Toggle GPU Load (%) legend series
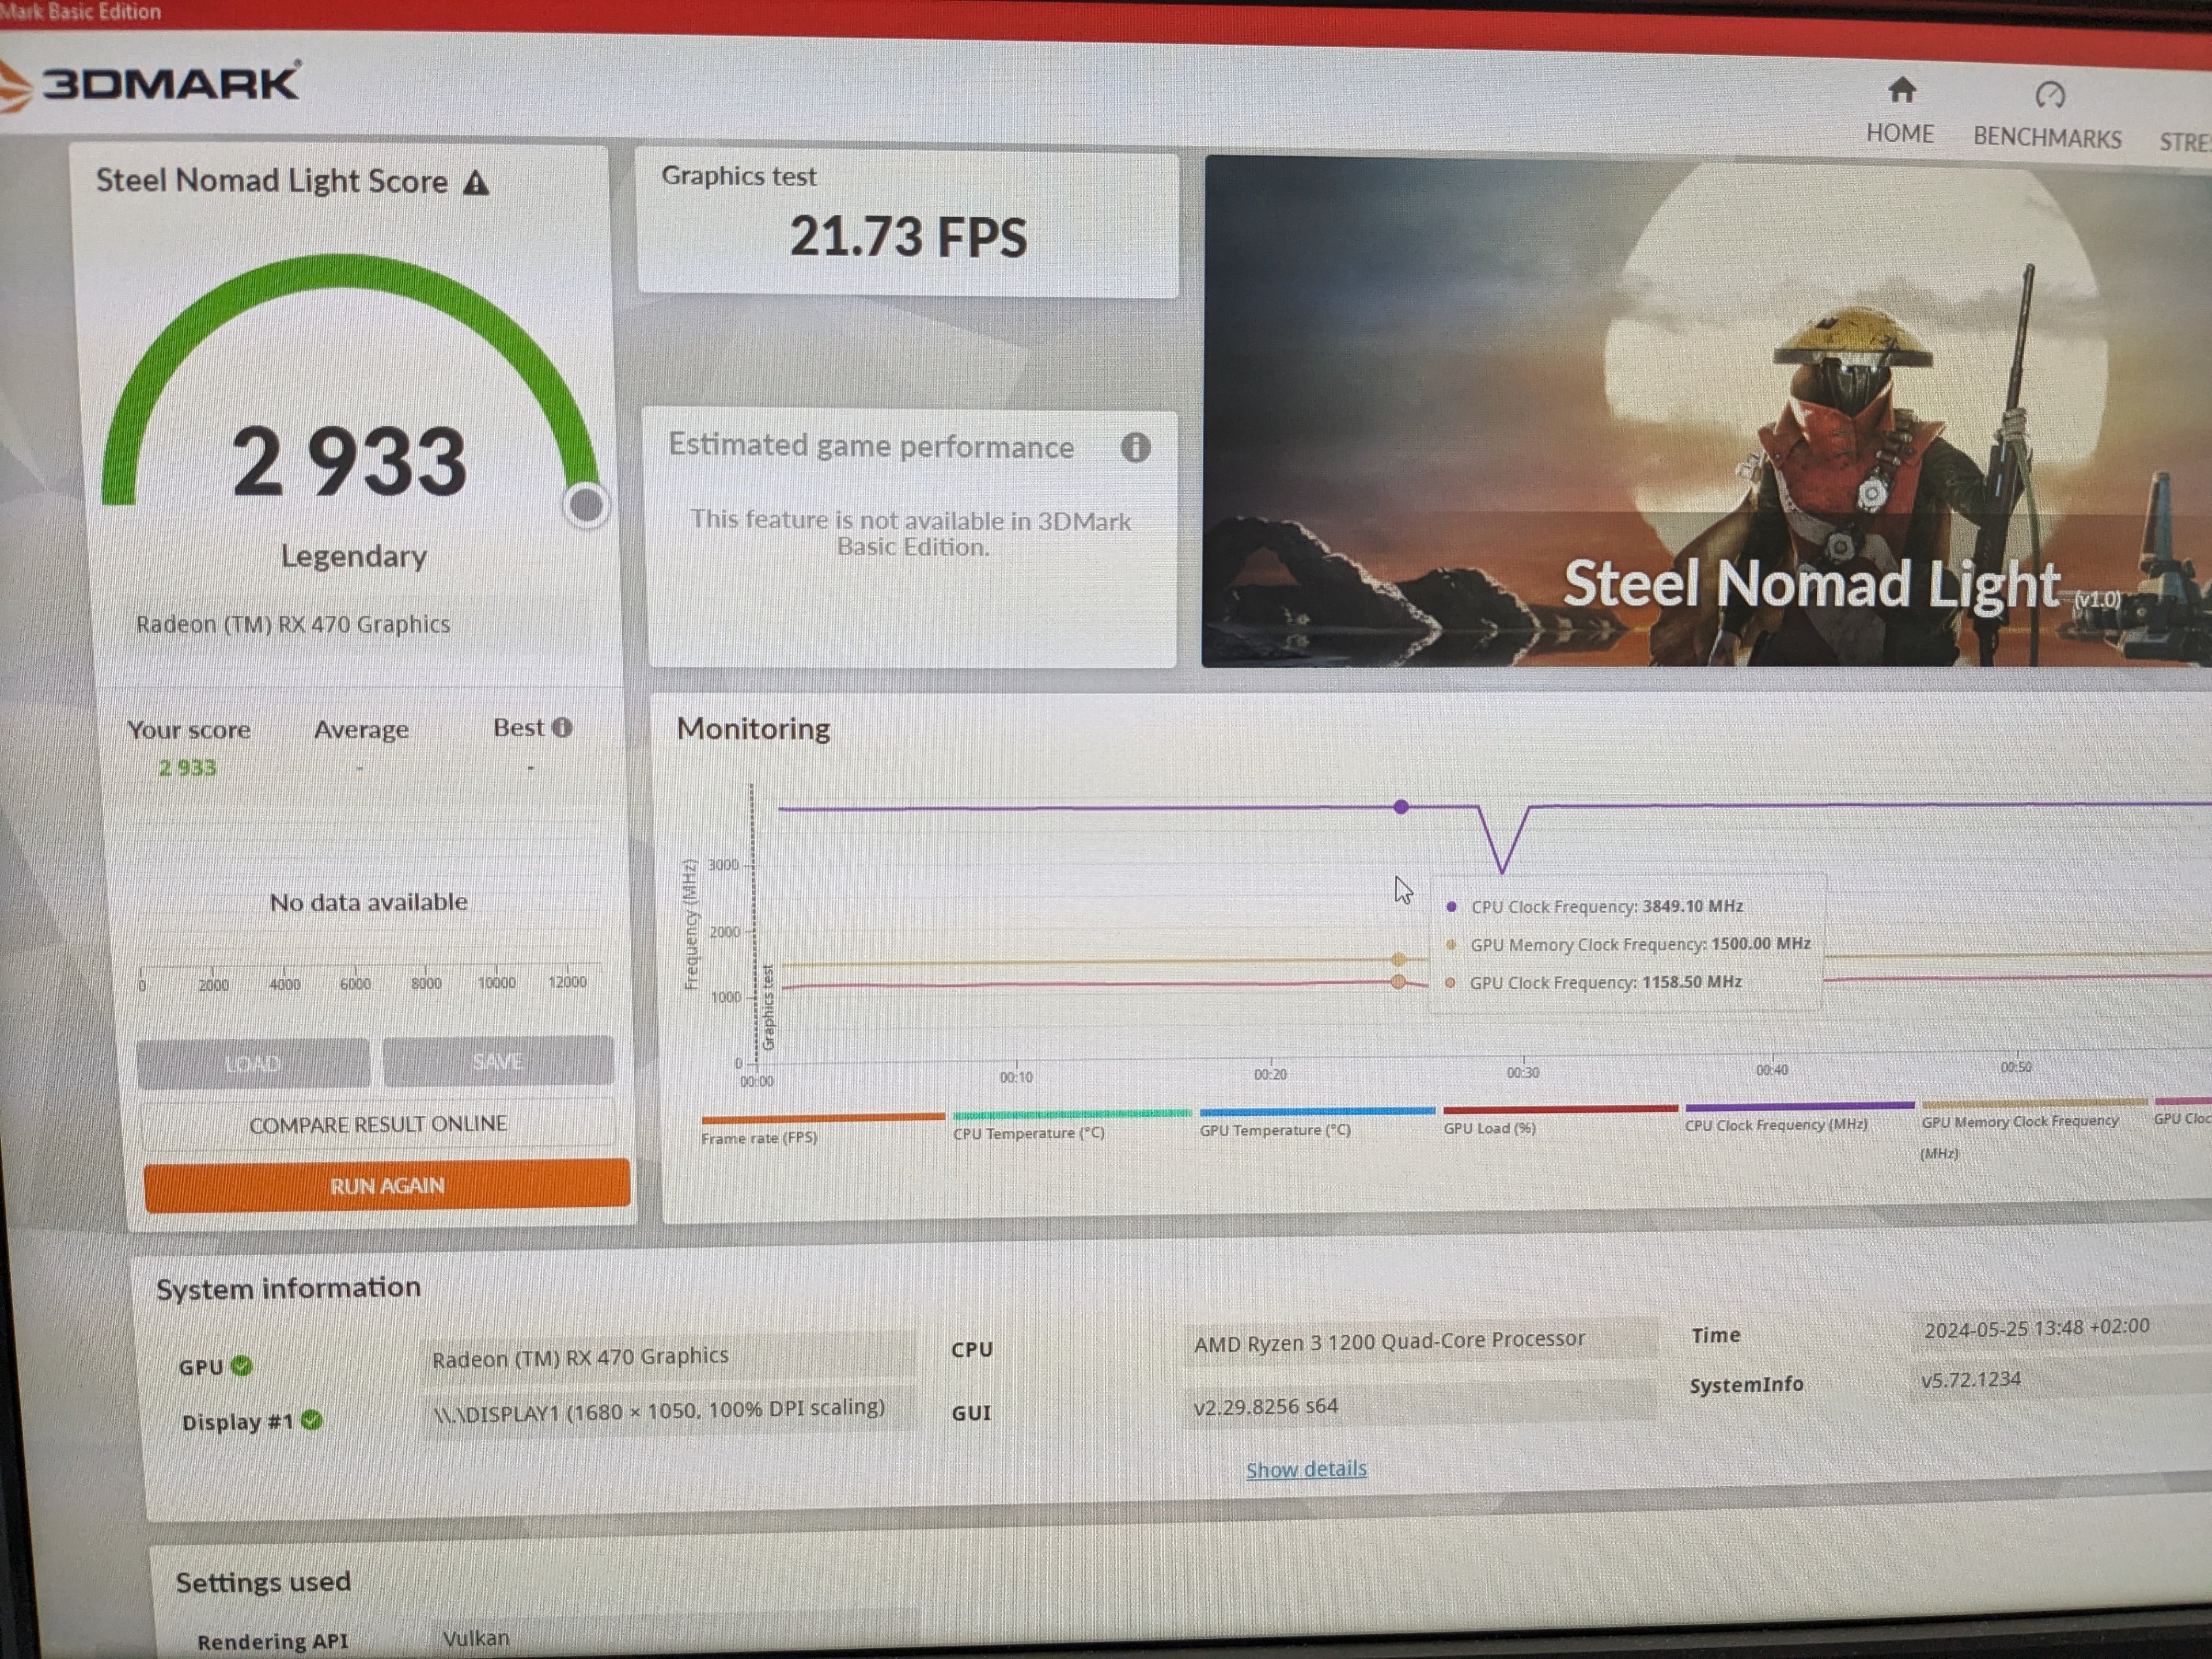The height and width of the screenshot is (1659, 2212). (x=1489, y=1128)
